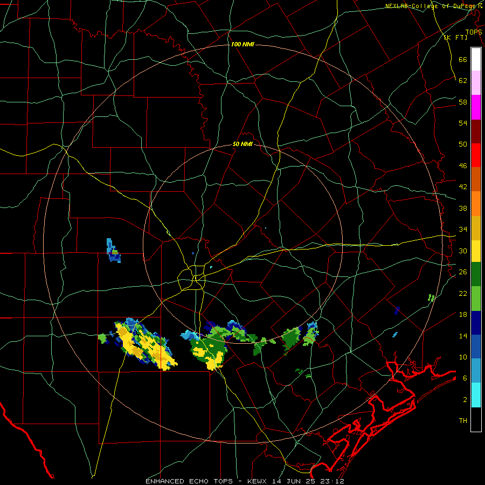Click the legend value 46
Screen dimensions: 485x485
coord(463,165)
